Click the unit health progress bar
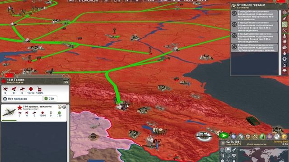Screen dimensions: 289x162 [x=9, y=121]
